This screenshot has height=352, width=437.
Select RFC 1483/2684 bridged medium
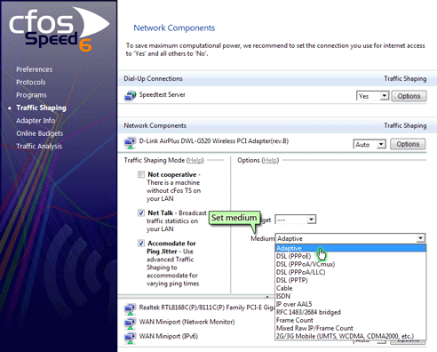pyautogui.click(x=351, y=312)
